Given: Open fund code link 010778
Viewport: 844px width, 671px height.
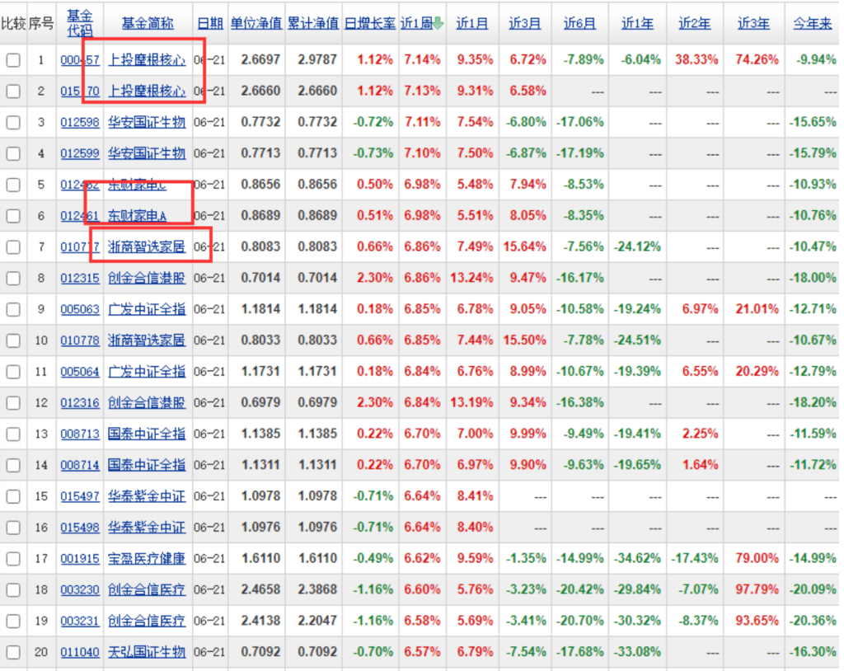Looking at the screenshot, I should click(x=80, y=341).
